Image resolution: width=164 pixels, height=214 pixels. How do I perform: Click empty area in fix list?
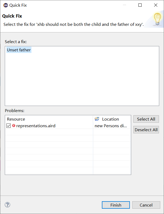point(82,79)
